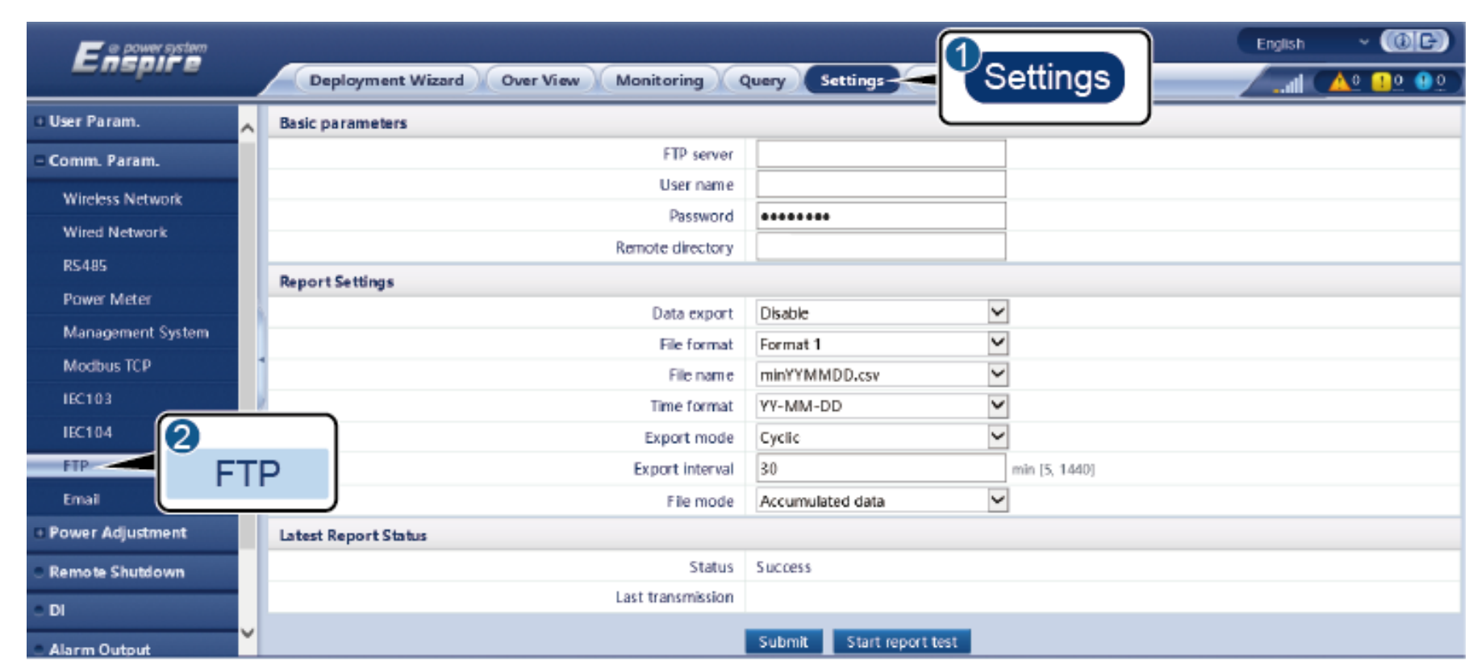The width and height of the screenshot is (1477, 672).
Task: Focus the Password field
Action: click(x=881, y=216)
